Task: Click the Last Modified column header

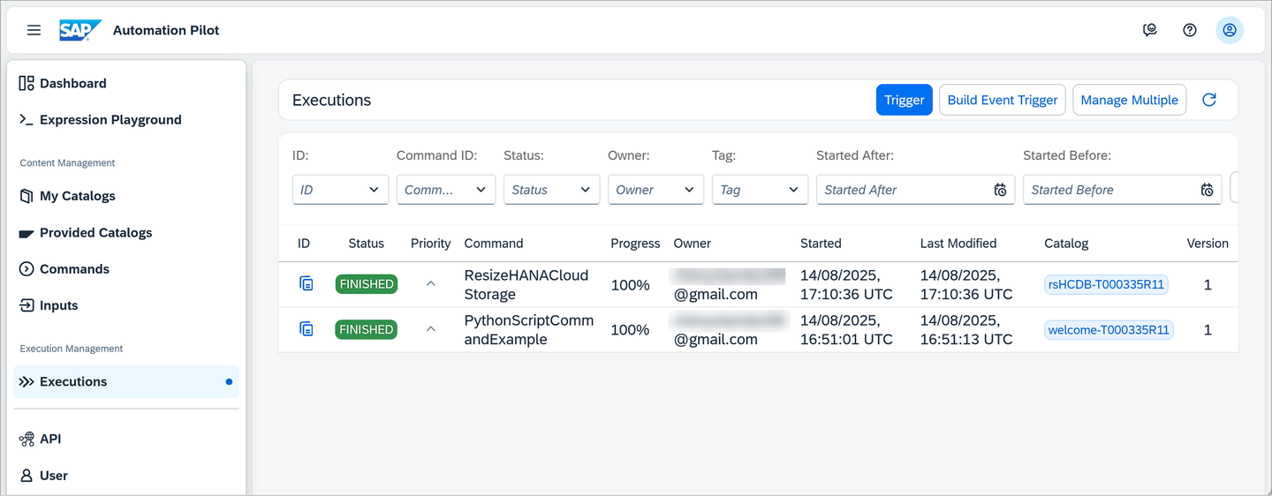Action: point(958,243)
